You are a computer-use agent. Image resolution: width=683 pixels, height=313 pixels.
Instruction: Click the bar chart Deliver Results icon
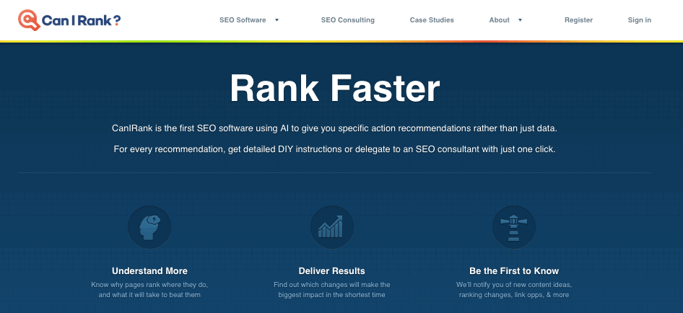click(331, 226)
